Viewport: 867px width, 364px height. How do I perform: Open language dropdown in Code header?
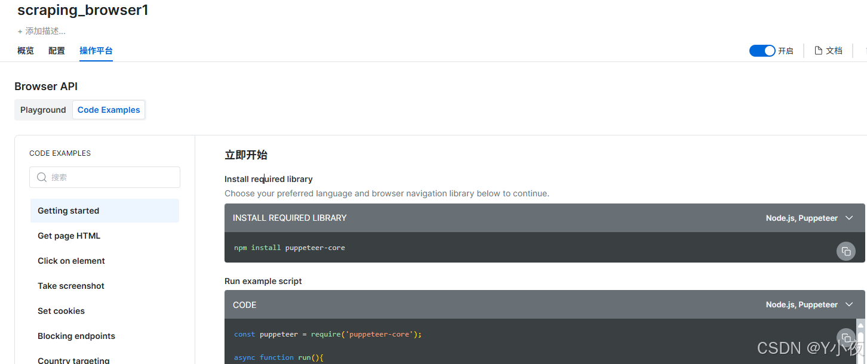click(x=810, y=304)
